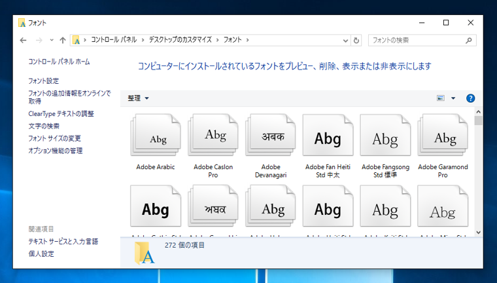This screenshot has height=283, width=497.
Task: Click コントロール パネル breadcrumb
Action: [114, 40]
